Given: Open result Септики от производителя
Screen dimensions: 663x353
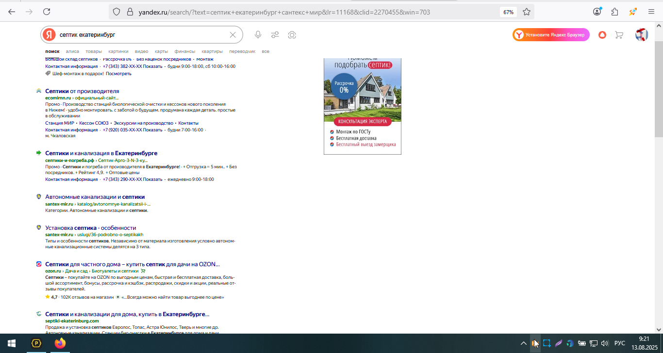Looking at the screenshot, I should [x=82, y=91].
